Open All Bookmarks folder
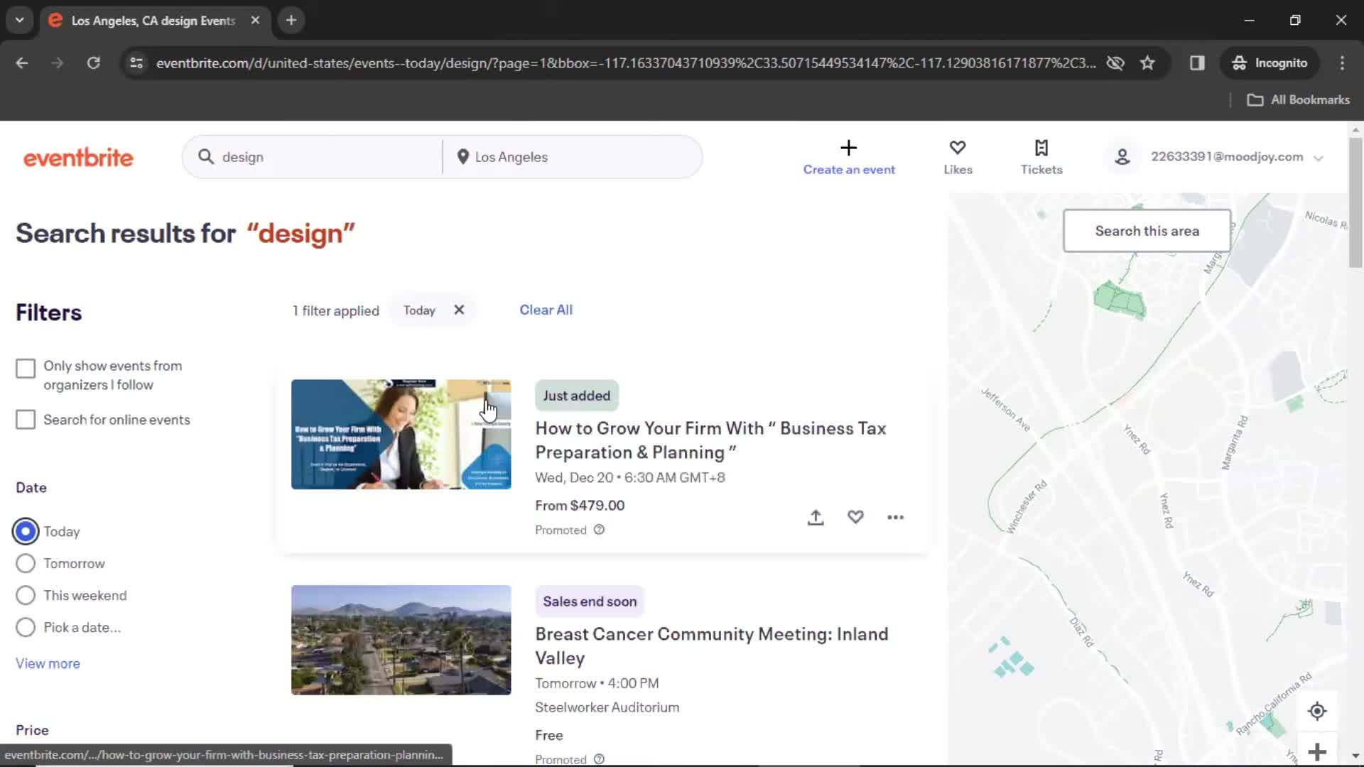Viewport: 1364px width, 767px height. pyautogui.click(x=1298, y=100)
